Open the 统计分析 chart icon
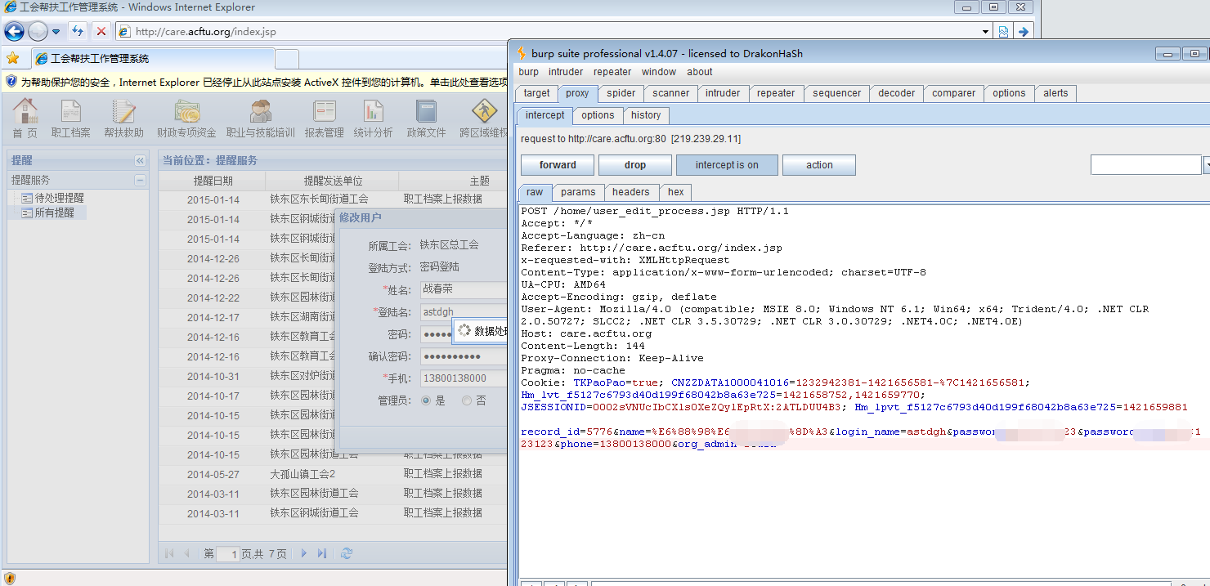Viewport: 1210px width, 586px height. click(x=374, y=112)
